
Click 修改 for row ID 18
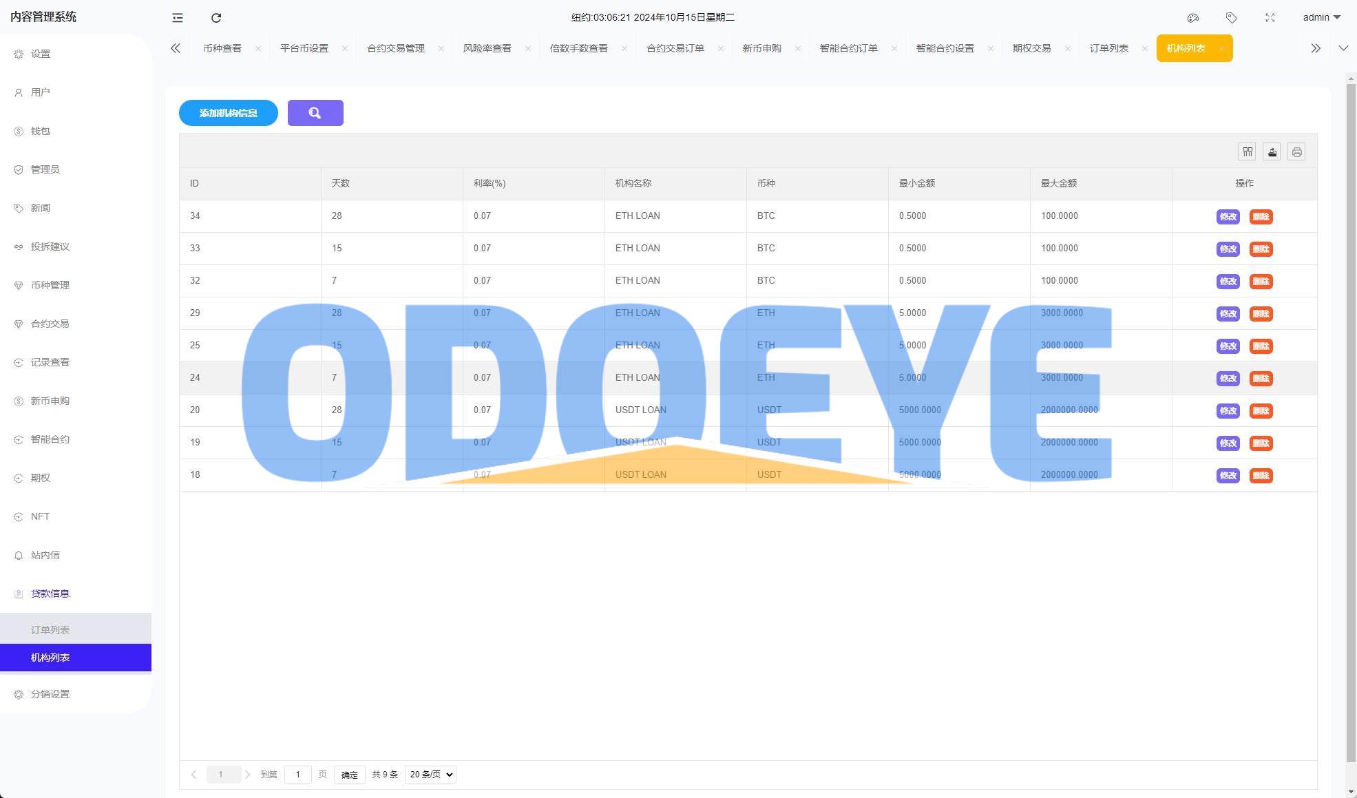pos(1228,476)
